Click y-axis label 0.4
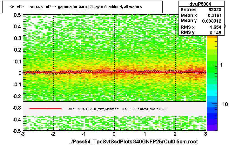Viewport: 229px width, 145px height. click(17, 27)
